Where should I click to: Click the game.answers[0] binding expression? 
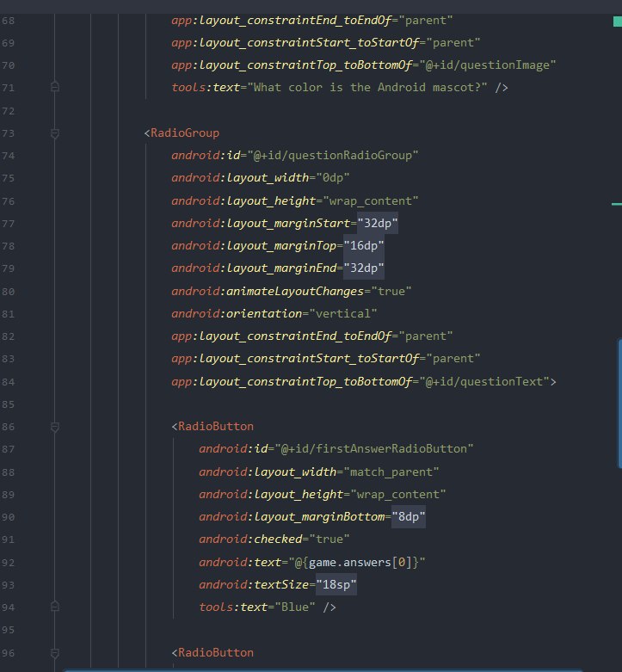(x=360, y=562)
